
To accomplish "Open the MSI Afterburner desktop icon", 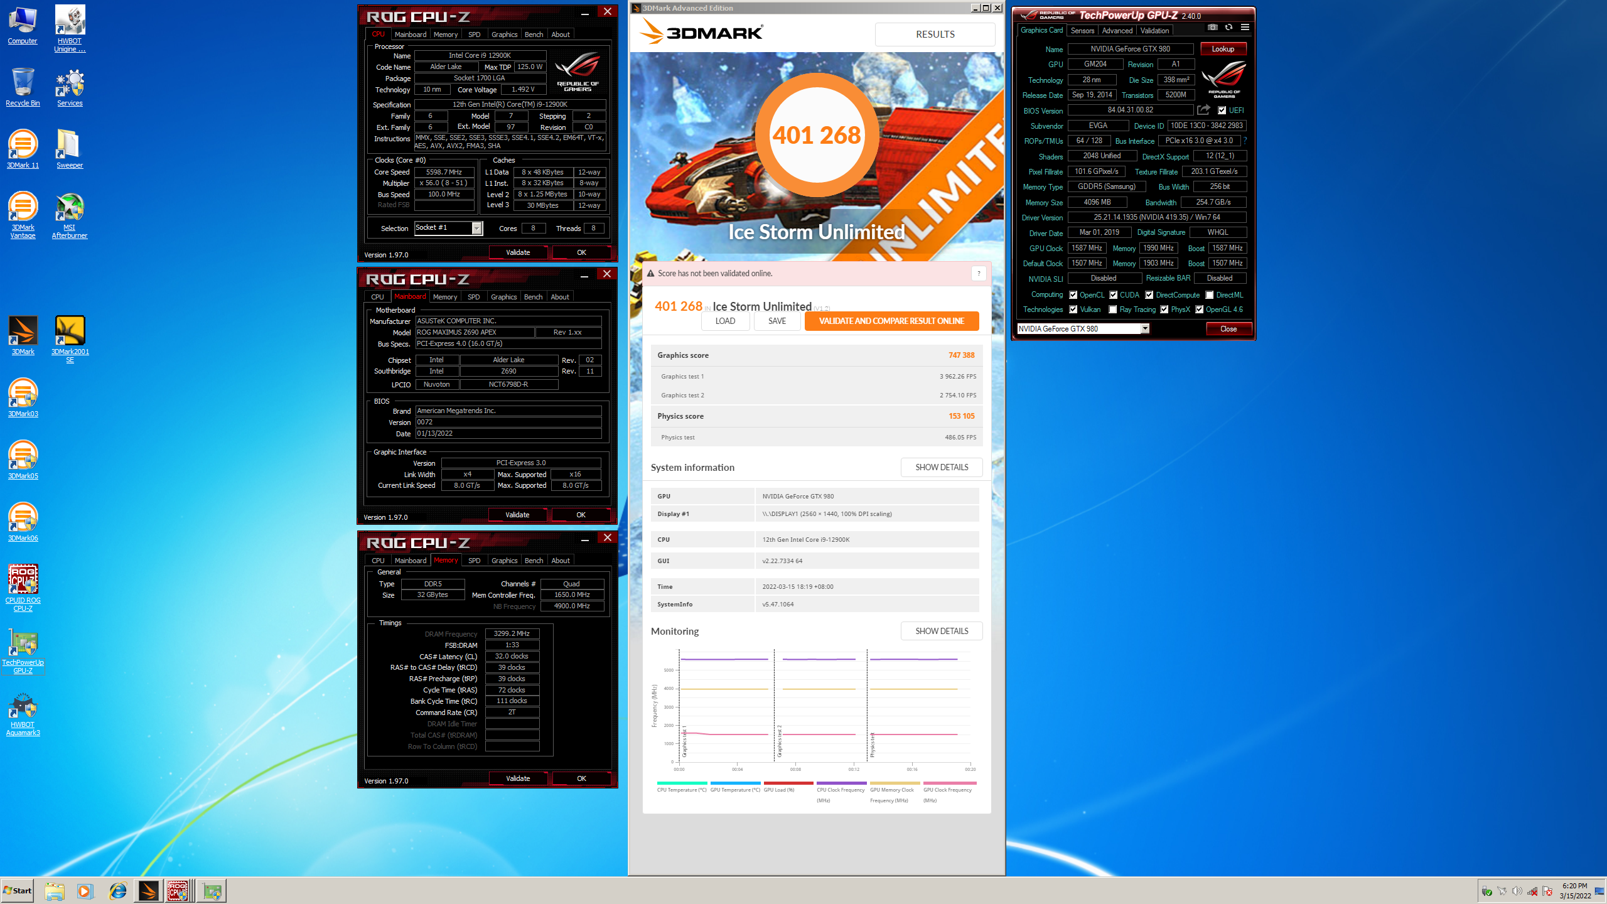I will click(70, 215).
